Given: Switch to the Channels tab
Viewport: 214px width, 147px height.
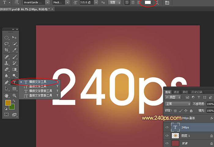Looking at the screenshot, I should tap(176, 92).
